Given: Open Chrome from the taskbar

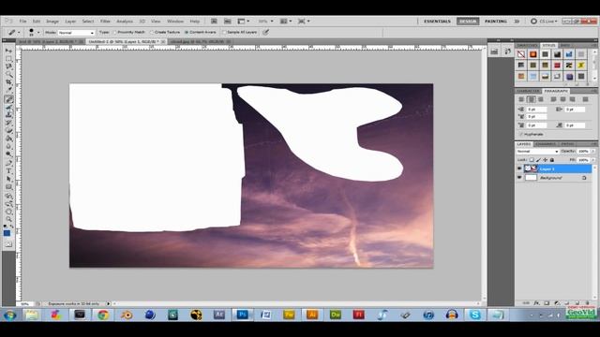Looking at the screenshot, I should (103, 315).
